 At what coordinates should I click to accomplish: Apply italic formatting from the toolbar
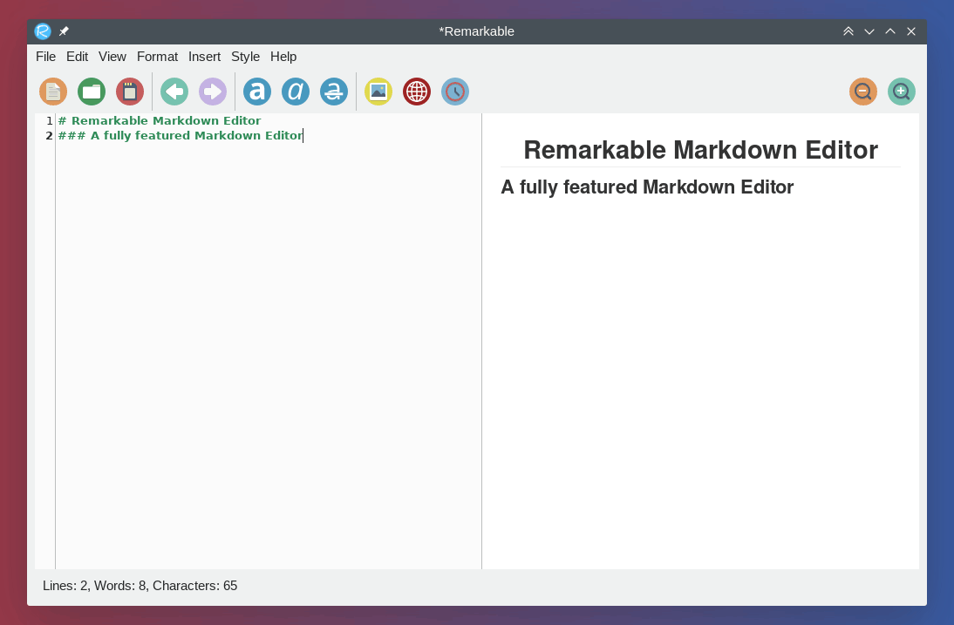pyautogui.click(x=296, y=92)
